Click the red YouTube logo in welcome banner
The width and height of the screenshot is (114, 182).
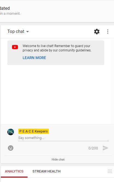click(x=15, y=47)
